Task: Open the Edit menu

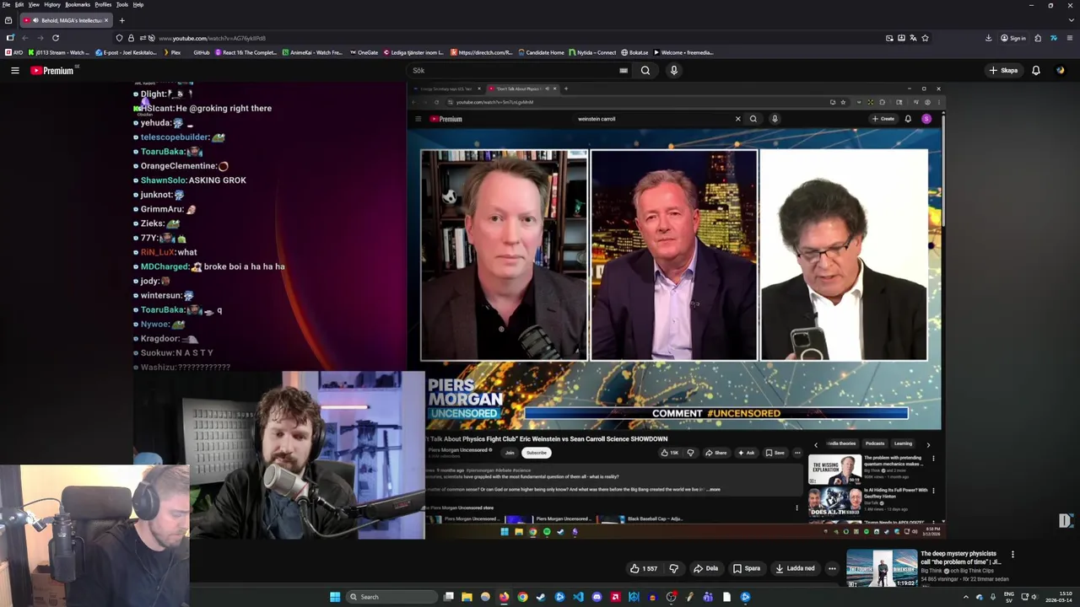Action: coord(19,4)
